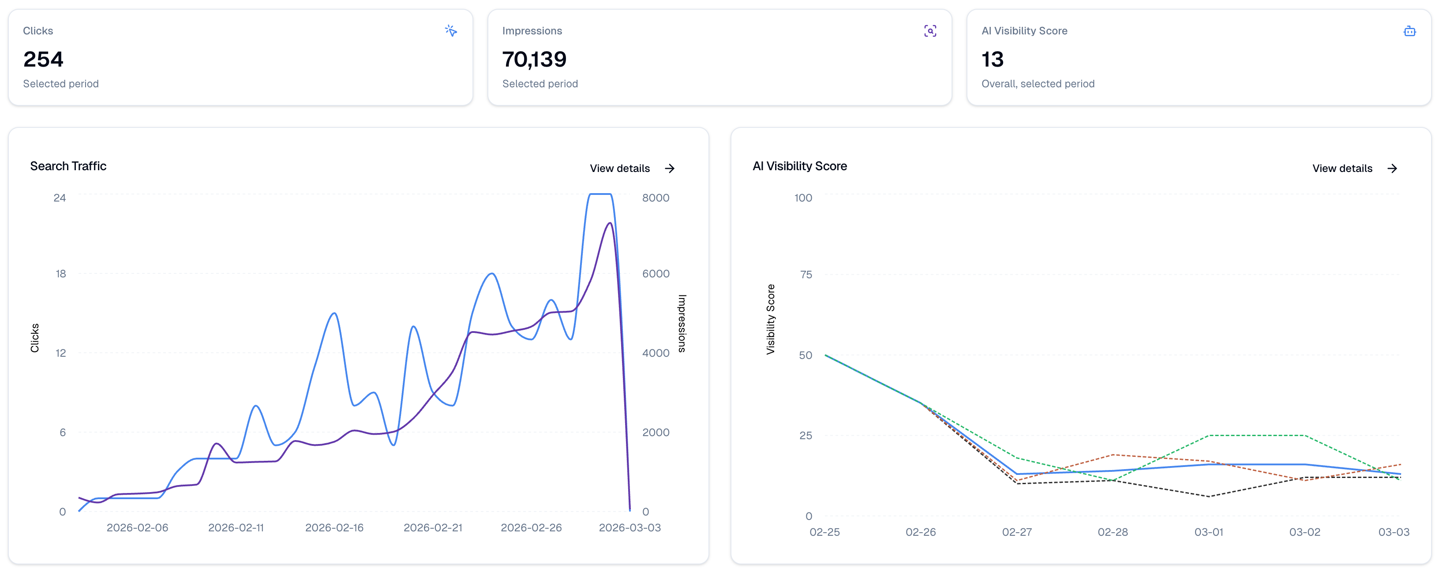Image resolution: width=1439 pixels, height=575 pixels.
Task: Click the Search Traffic chart title
Action: [x=68, y=166]
